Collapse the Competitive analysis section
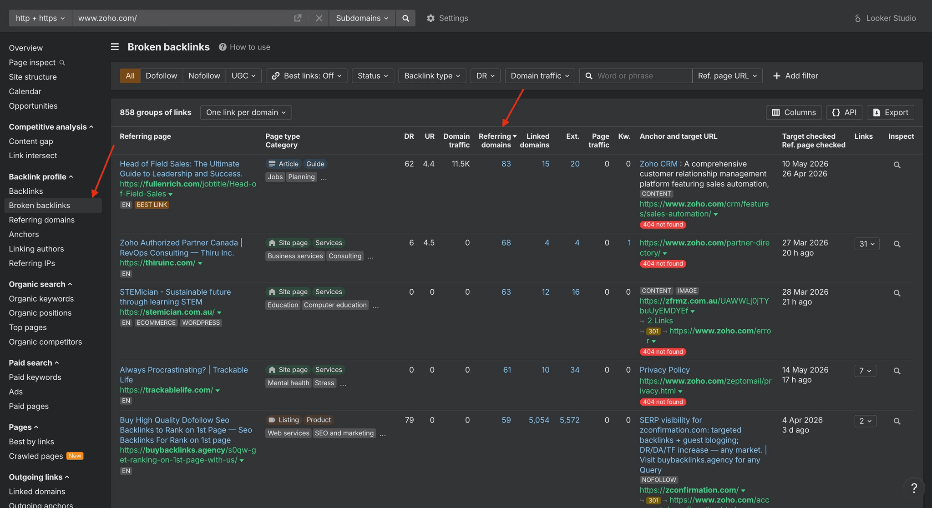This screenshot has height=508, width=932. (51, 127)
